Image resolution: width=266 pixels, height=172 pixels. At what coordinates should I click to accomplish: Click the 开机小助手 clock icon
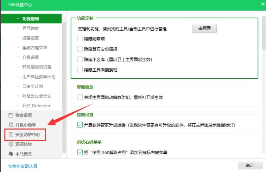click(x=11, y=125)
